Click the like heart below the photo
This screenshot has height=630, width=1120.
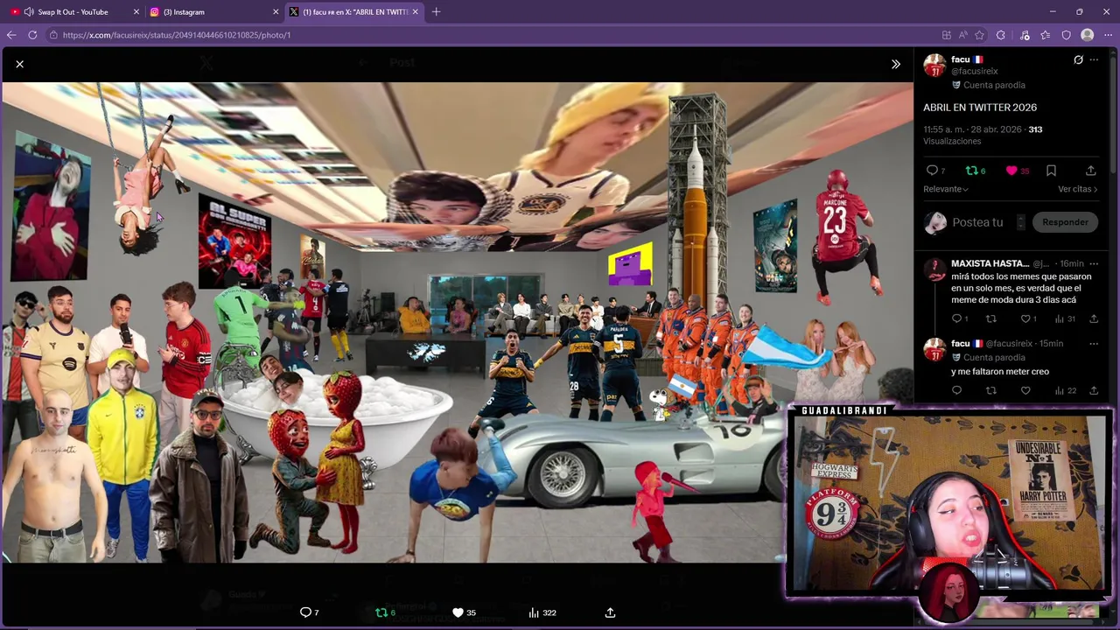(458, 612)
